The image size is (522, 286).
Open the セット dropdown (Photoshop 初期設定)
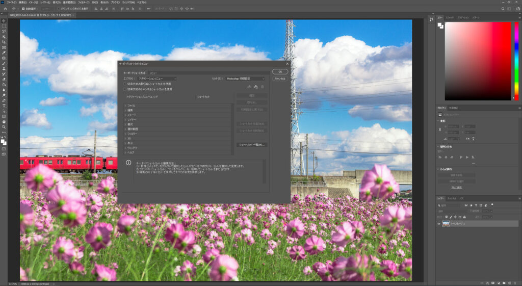click(x=245, y=79)
